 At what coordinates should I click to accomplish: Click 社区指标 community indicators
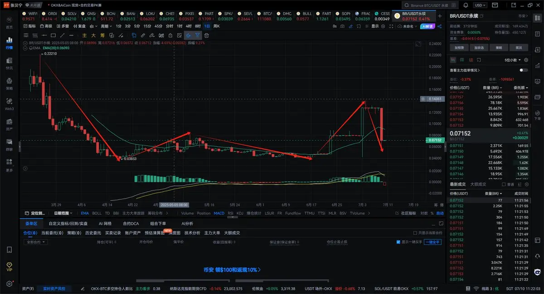point(408,213)
